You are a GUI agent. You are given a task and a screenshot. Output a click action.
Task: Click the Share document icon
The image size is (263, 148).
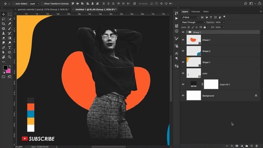(259, 4)
